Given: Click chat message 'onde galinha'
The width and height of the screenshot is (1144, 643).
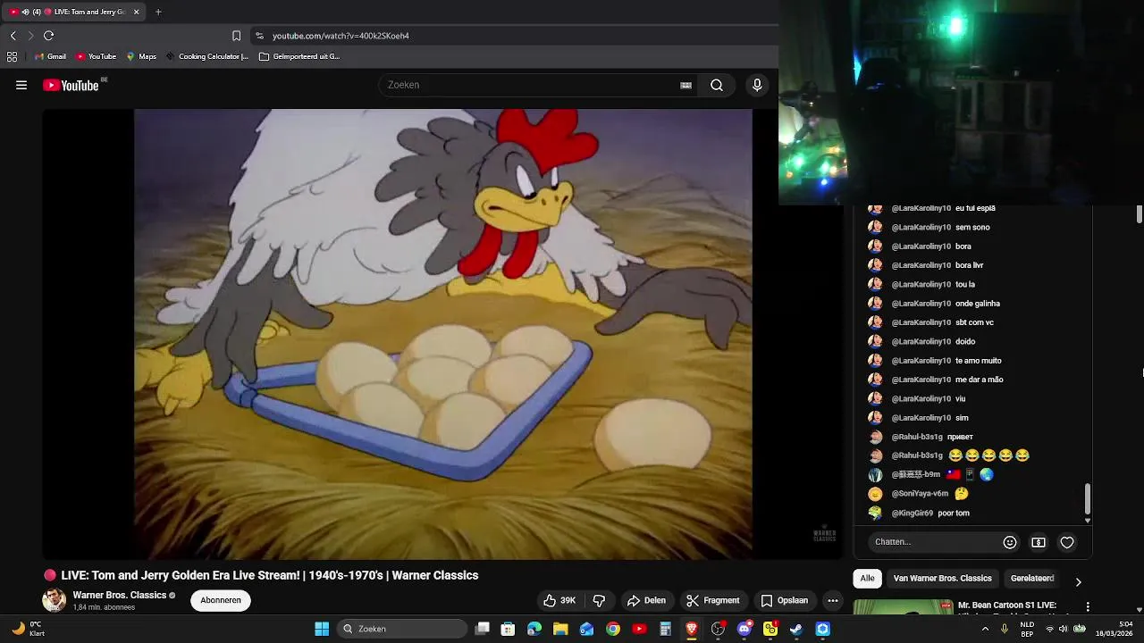Looking at the screenshot, I should tap(978, 304).
